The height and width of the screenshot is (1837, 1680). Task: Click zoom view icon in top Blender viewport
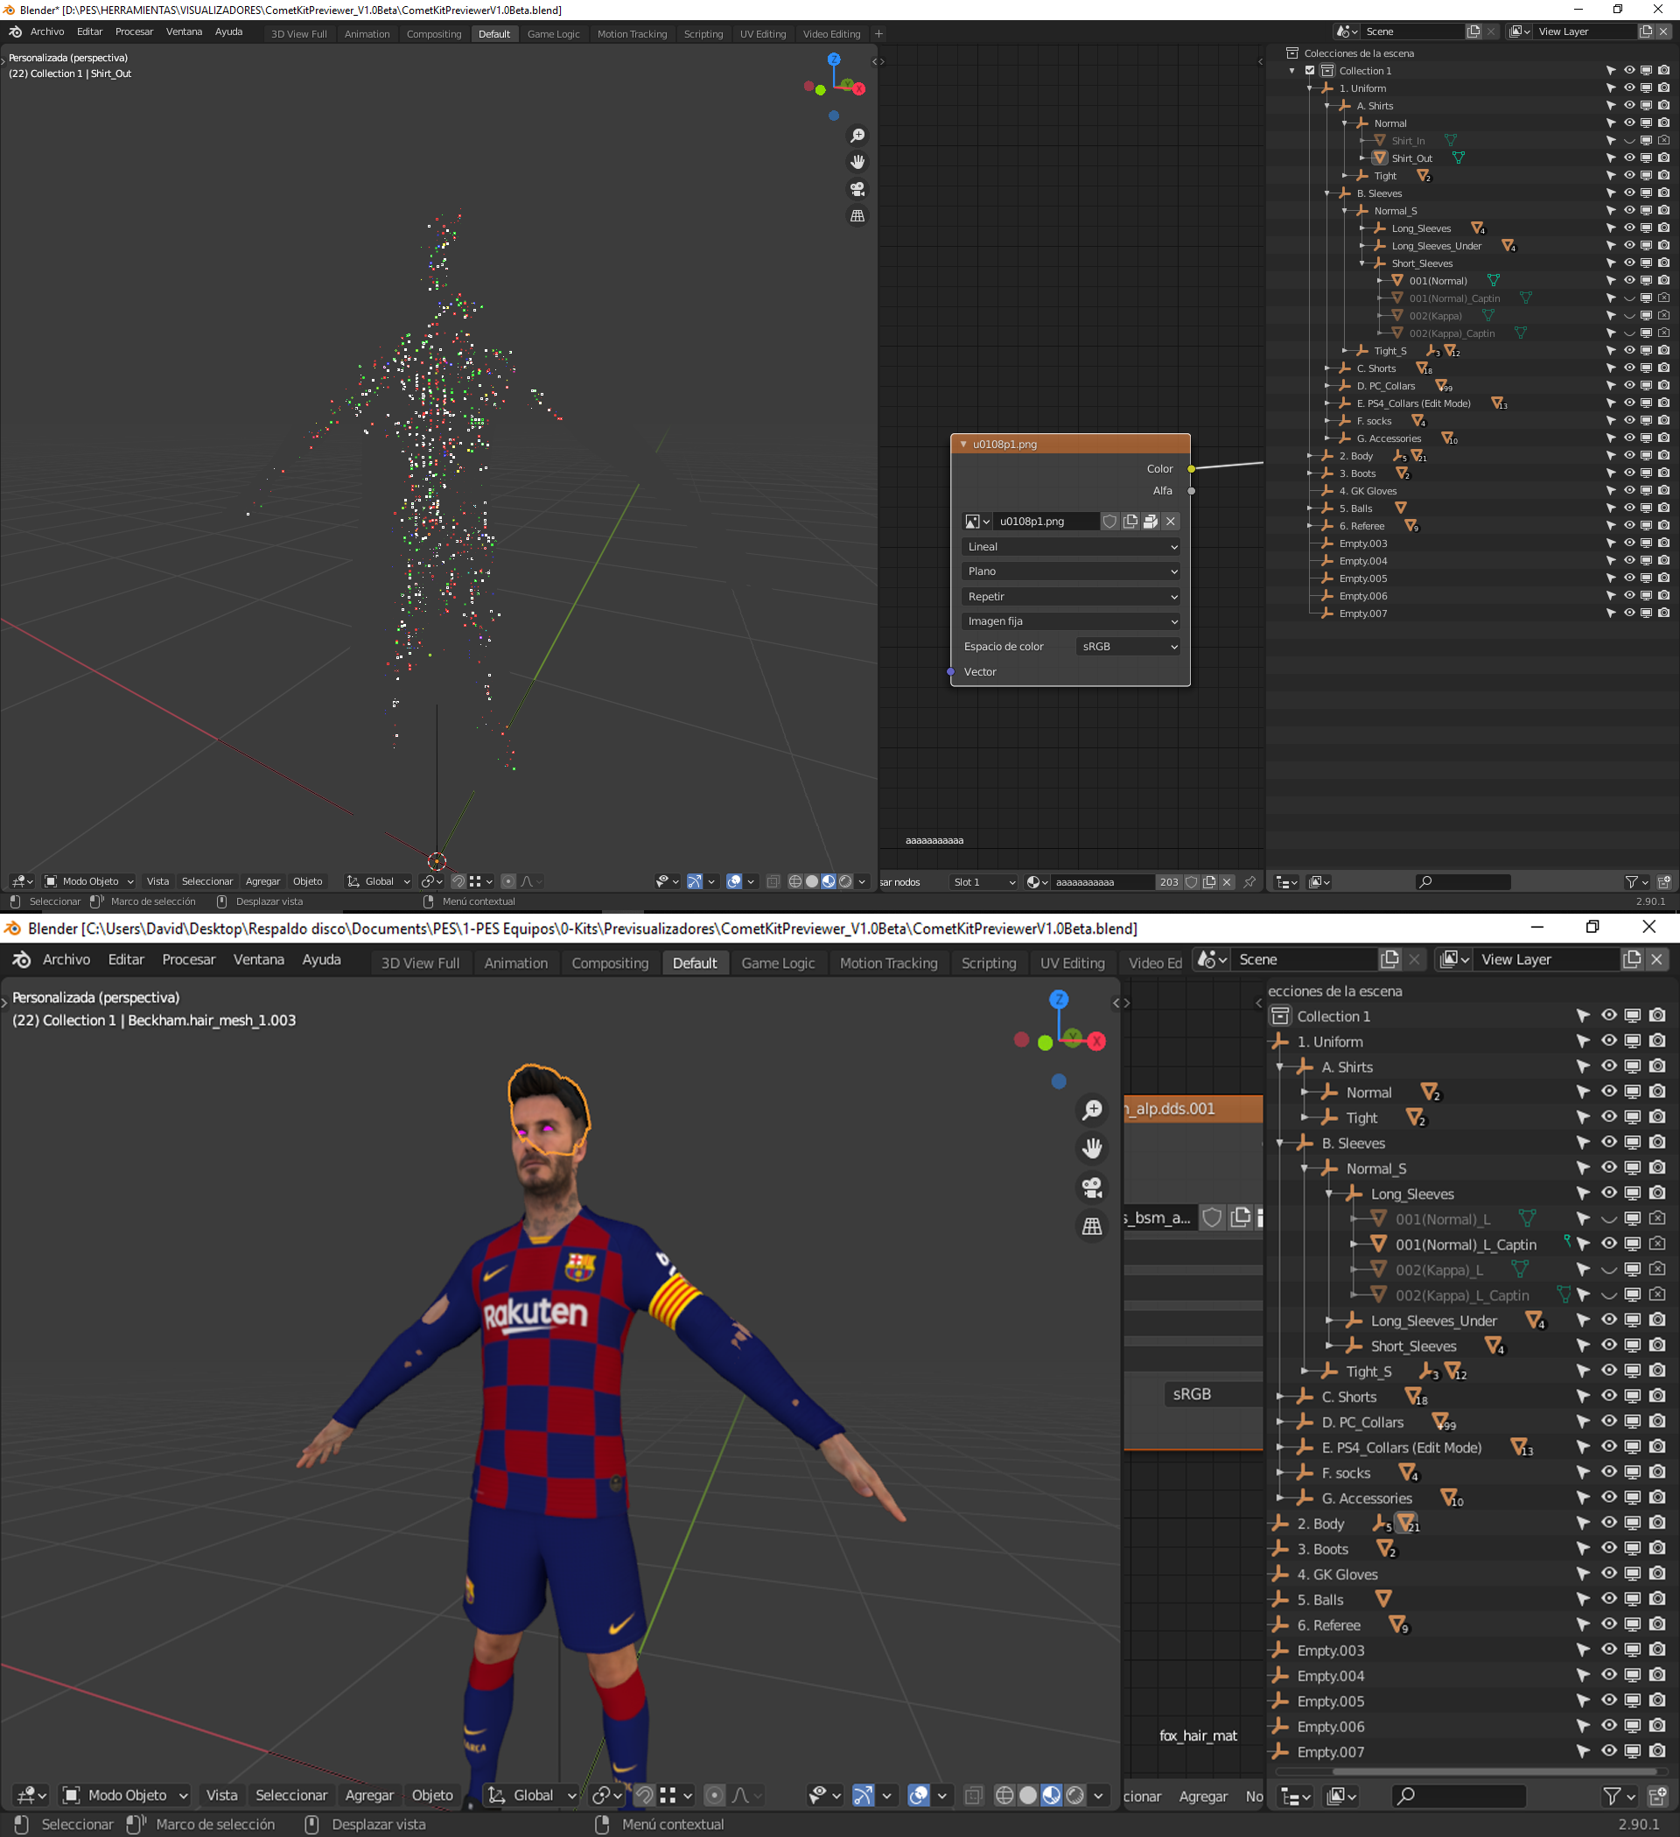[x=857, y=136]
